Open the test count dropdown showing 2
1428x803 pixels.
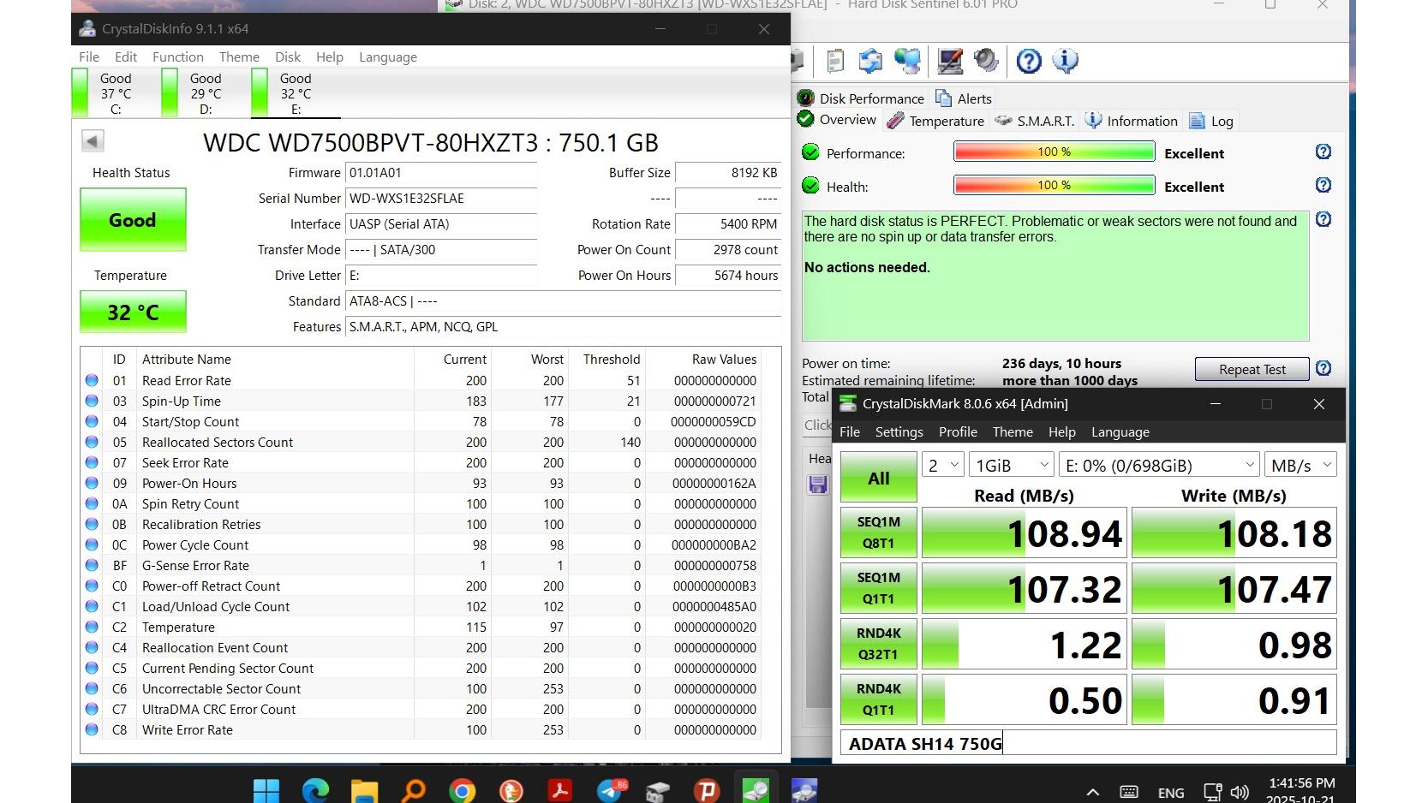click(943, 466)
